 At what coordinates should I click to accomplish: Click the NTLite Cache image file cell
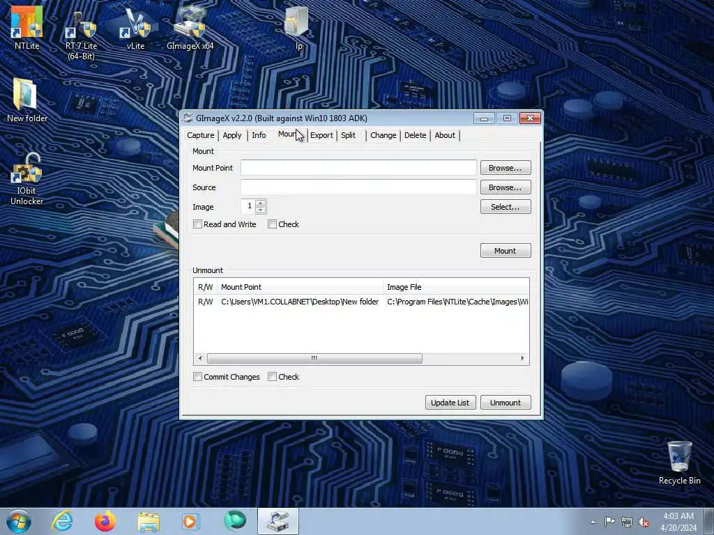pyautogui.click(x=457, y=302)
